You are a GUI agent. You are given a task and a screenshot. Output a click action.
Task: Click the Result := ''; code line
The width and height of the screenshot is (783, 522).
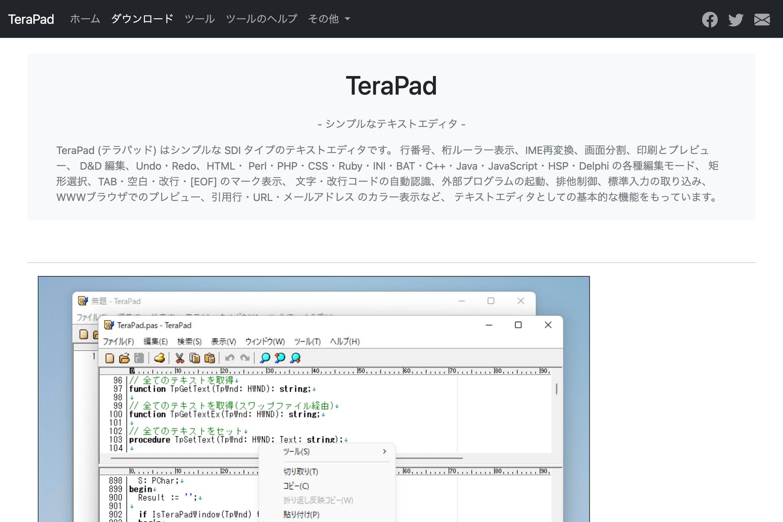(x=170, y=498)
